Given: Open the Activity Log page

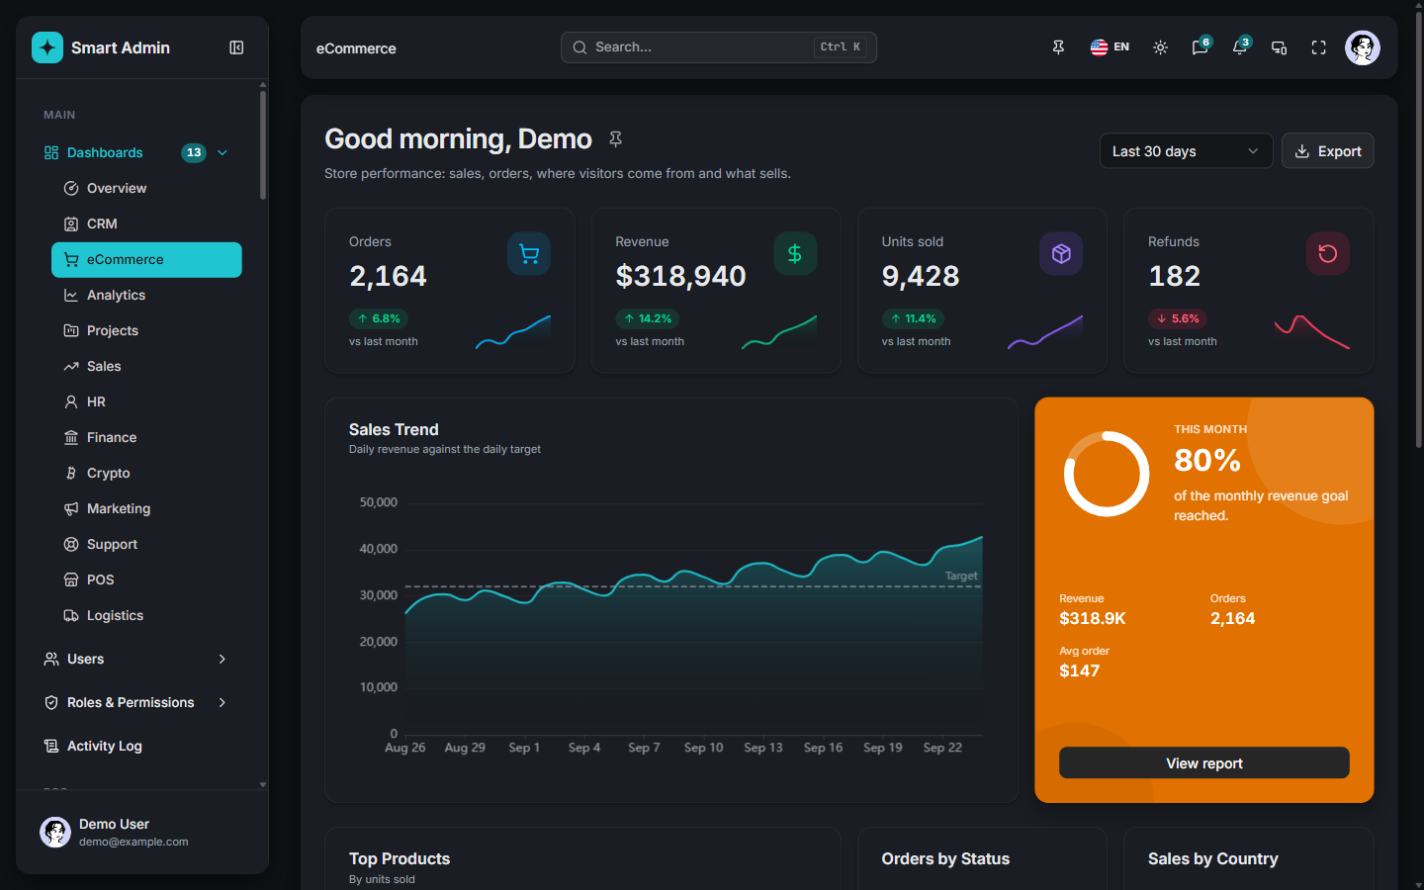Looking at the screenshot, I should [136, 746].
